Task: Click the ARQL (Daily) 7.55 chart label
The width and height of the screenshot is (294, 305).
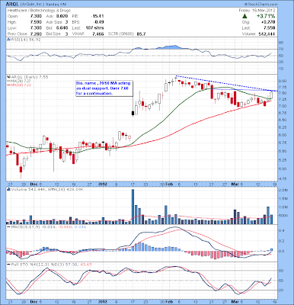Action: click(29, 77)
